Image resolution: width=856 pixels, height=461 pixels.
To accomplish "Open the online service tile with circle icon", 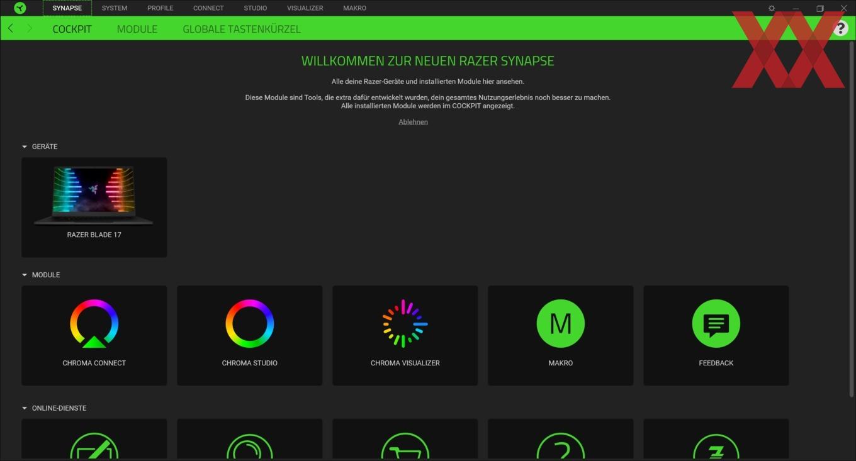I will point(250,440).
